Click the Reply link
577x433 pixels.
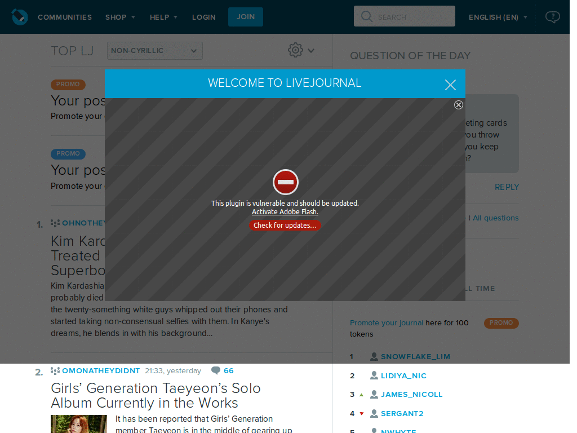(507, 187)
